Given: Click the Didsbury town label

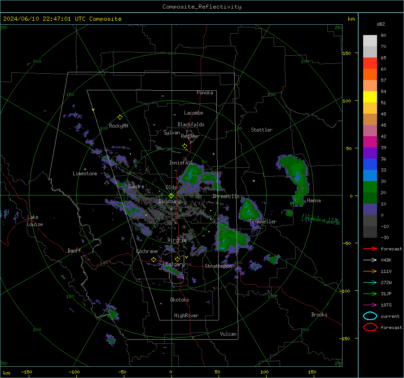Looking at the screenshot, I should click(x=169, y=201).
